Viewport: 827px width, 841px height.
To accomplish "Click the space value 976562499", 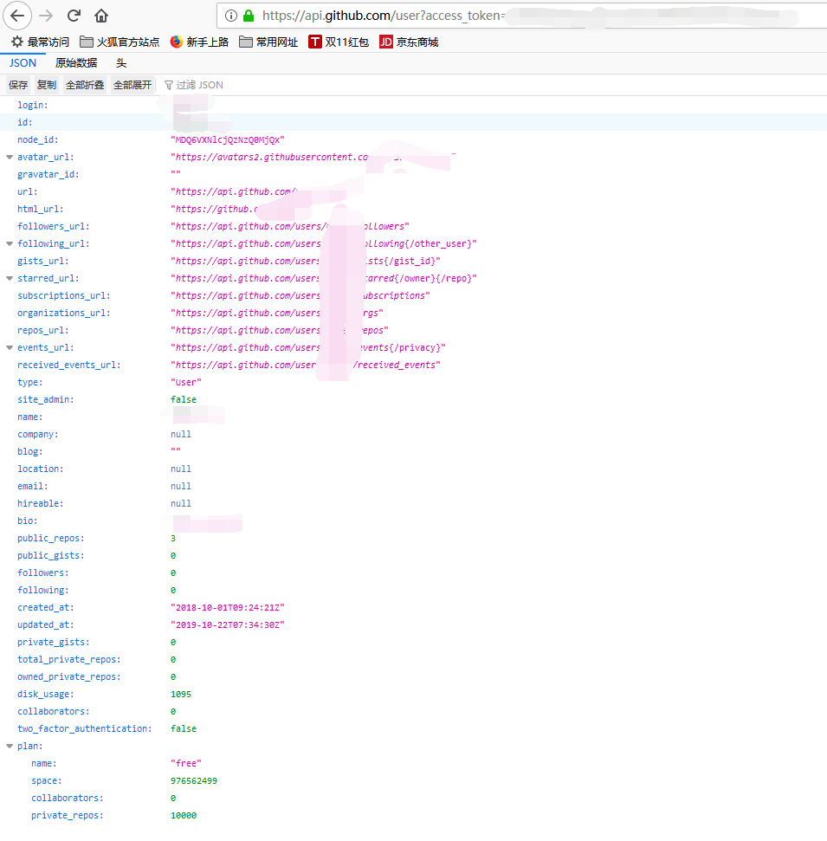I will [x=194, y=781].
